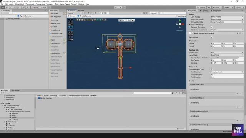Open the Window menu
This screenshot has height=138, width=246.
tap(81, 4)
